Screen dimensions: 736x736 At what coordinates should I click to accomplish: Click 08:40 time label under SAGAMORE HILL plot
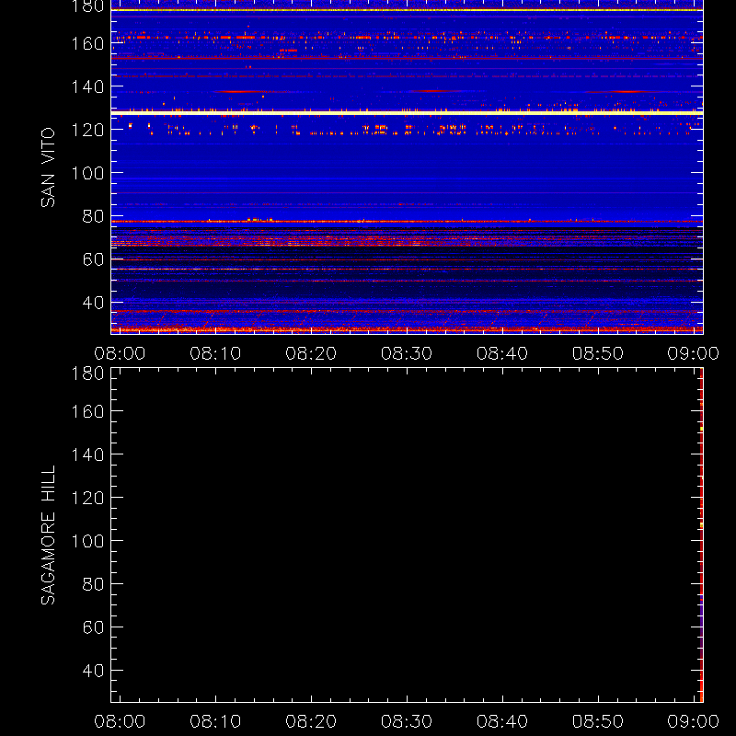(x=502, y=721)
